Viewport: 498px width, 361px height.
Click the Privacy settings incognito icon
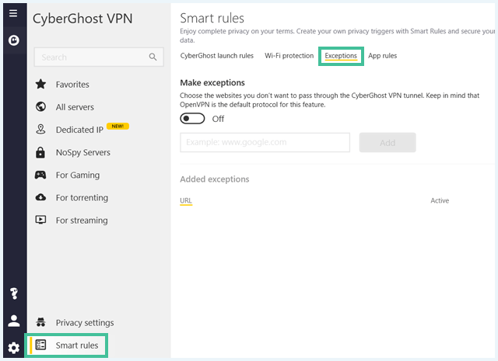point(40,322)
